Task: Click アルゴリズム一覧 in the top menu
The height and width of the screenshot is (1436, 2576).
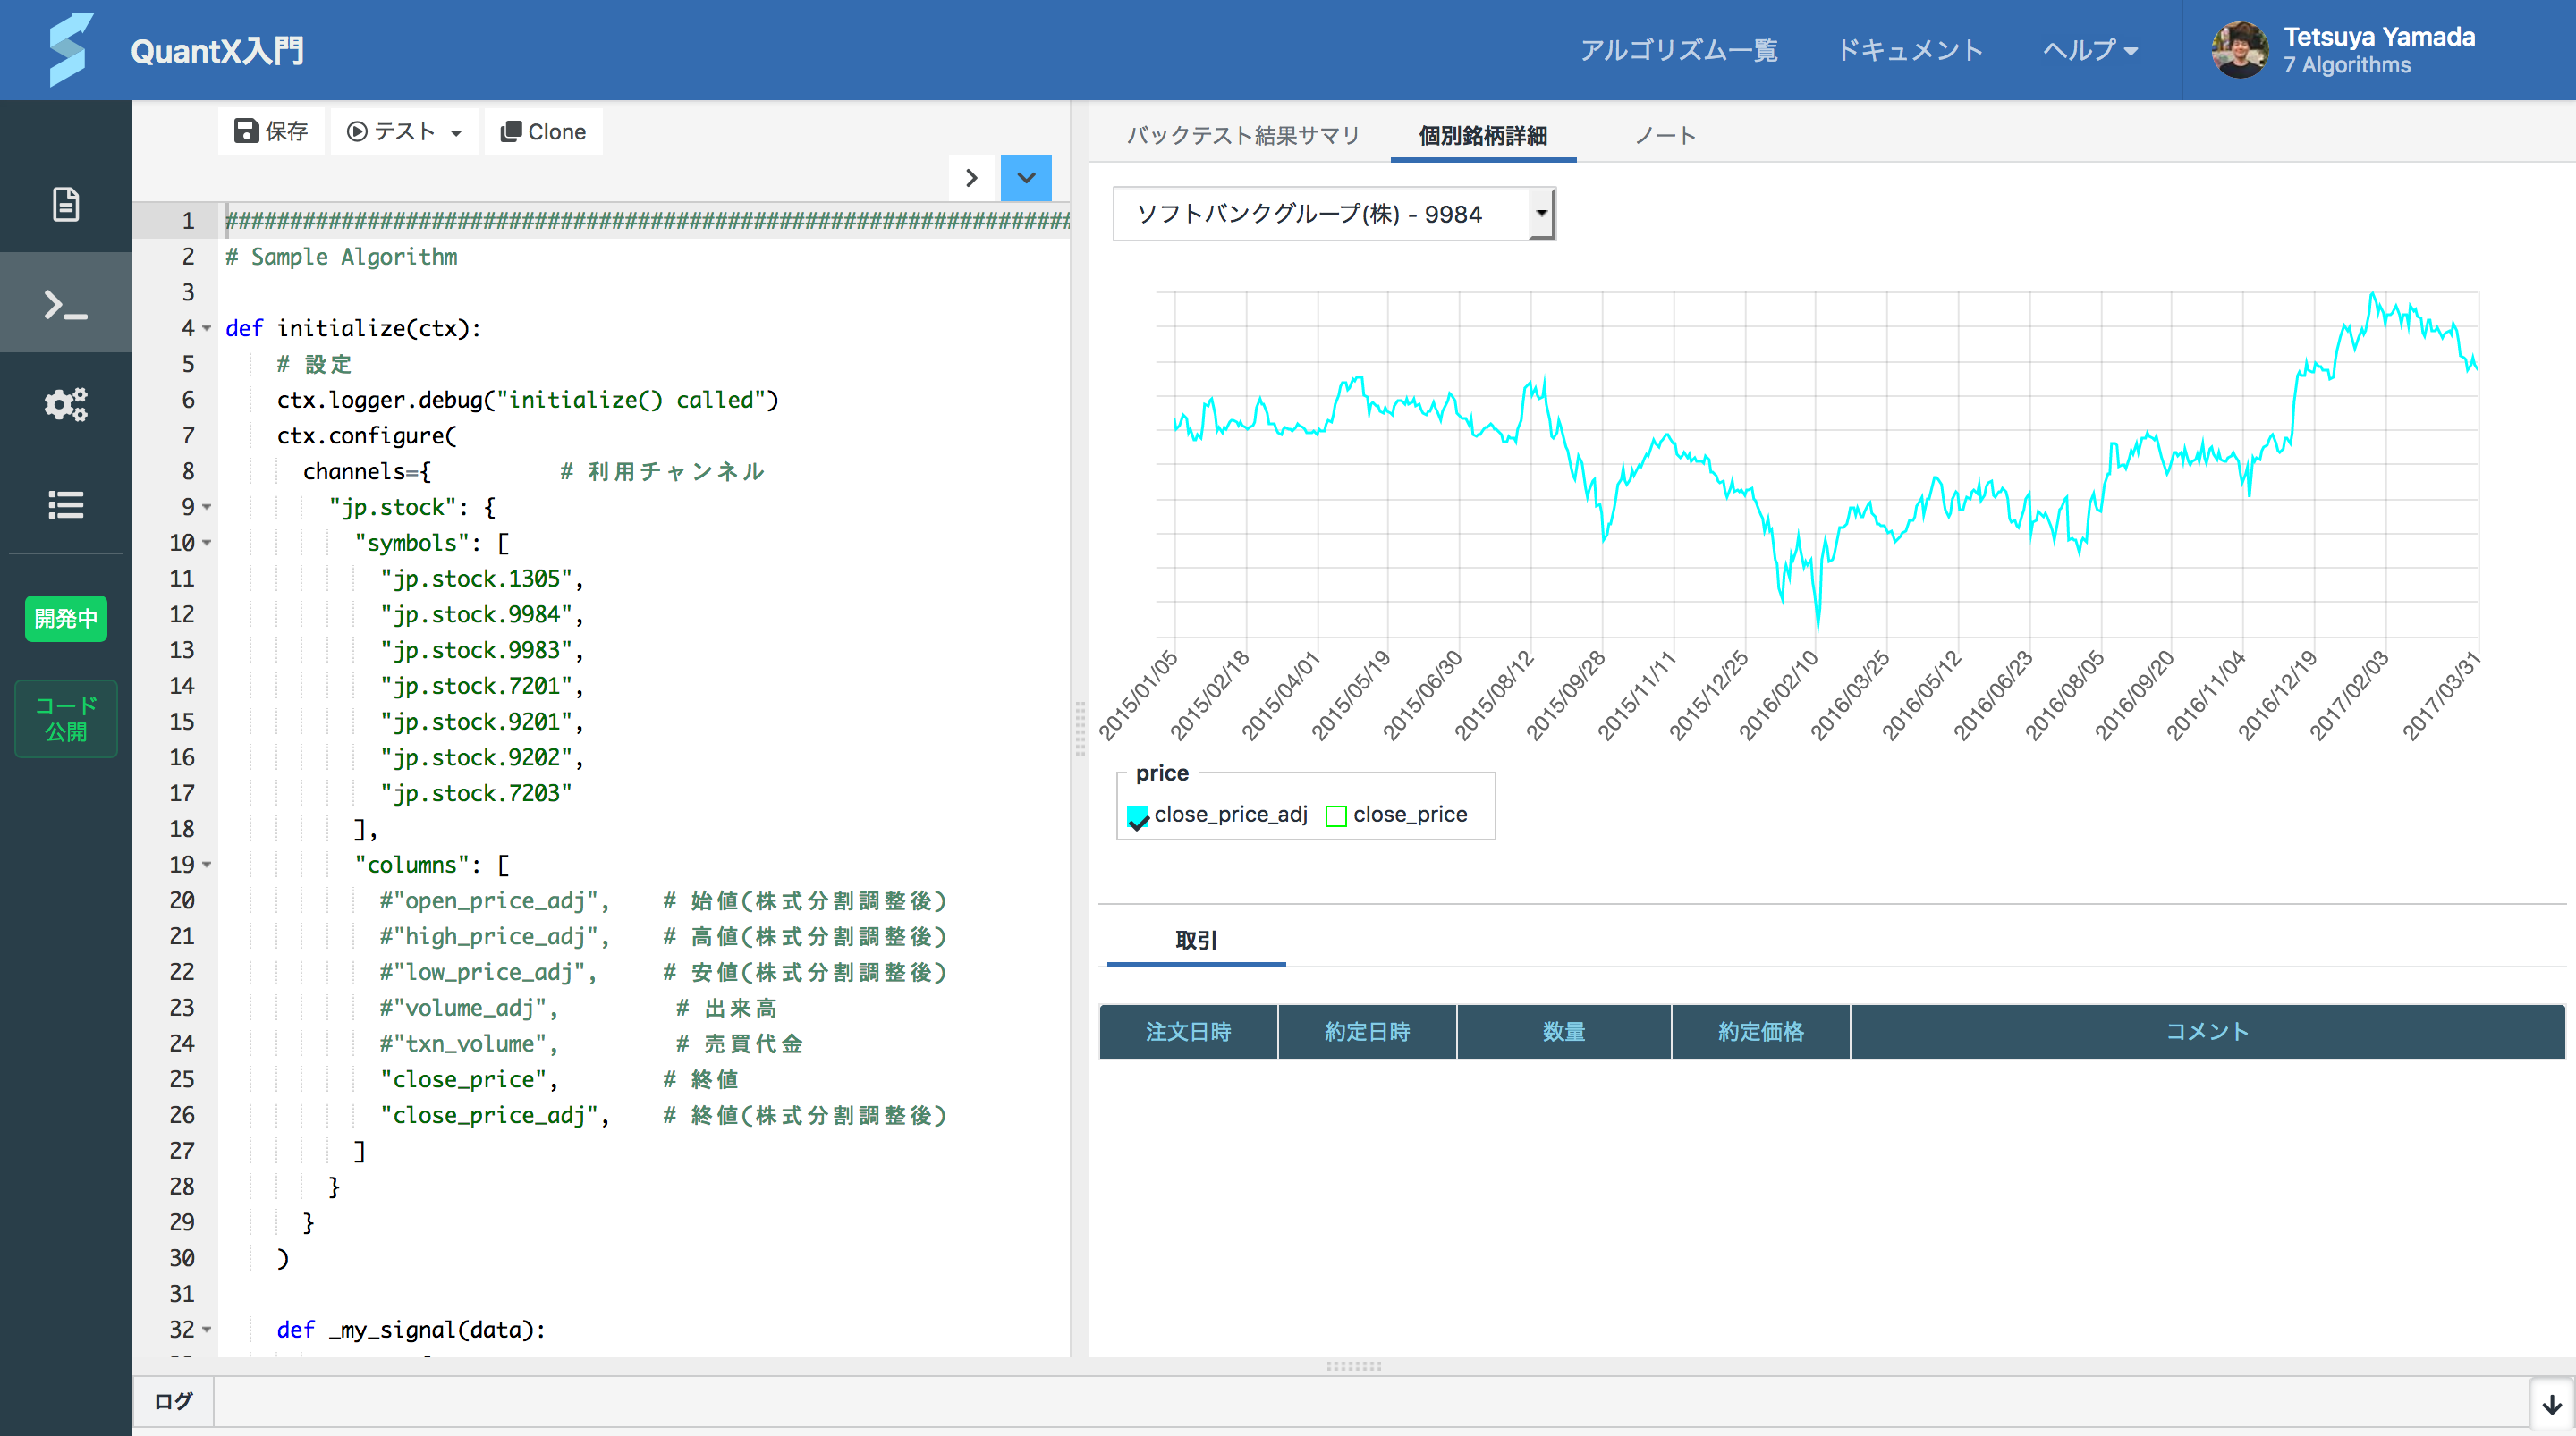Action: pyautogui.click(x=1680, y=49)
